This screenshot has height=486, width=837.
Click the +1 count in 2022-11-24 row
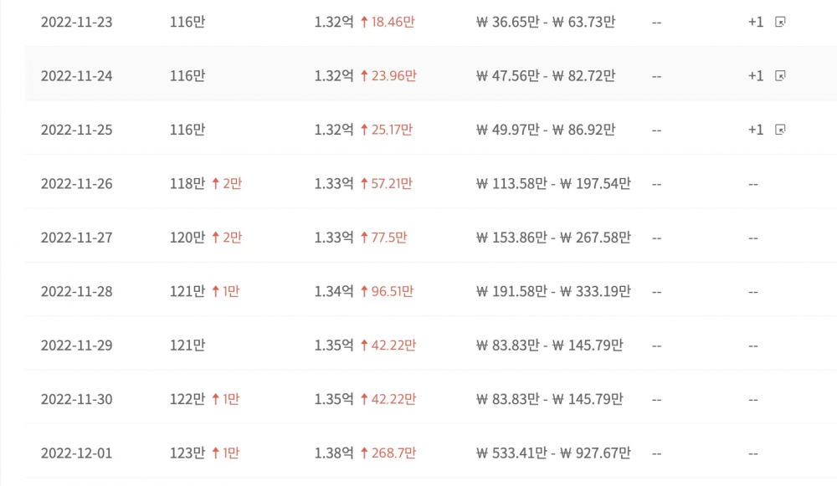pos(755,76)
